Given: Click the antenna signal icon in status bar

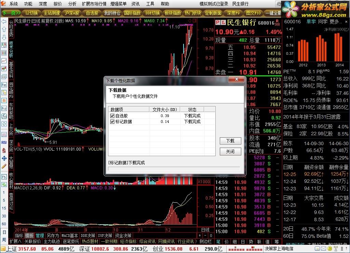Looking at the screenshot, I should (x=336, y=249).
